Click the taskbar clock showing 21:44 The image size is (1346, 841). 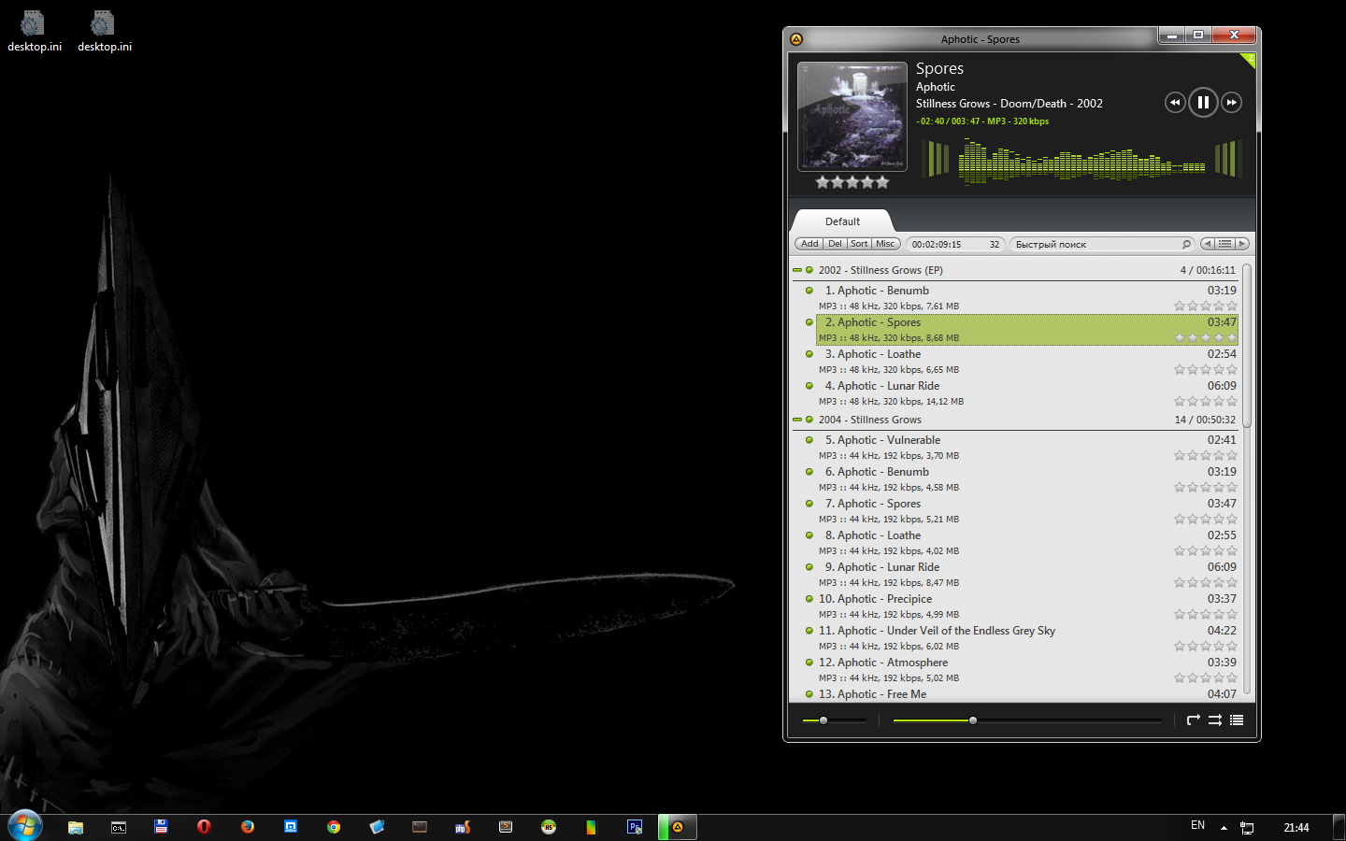[1296, 828]
